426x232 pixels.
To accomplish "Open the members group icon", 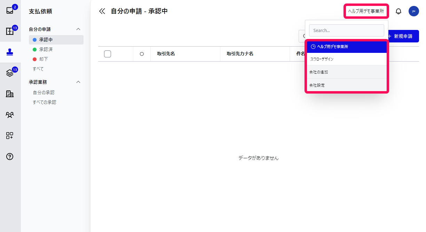I will click(x=10, y=115).
